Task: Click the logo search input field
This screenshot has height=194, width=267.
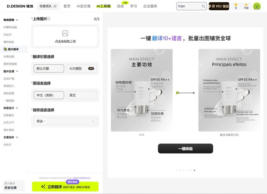Action: (187, 6)
